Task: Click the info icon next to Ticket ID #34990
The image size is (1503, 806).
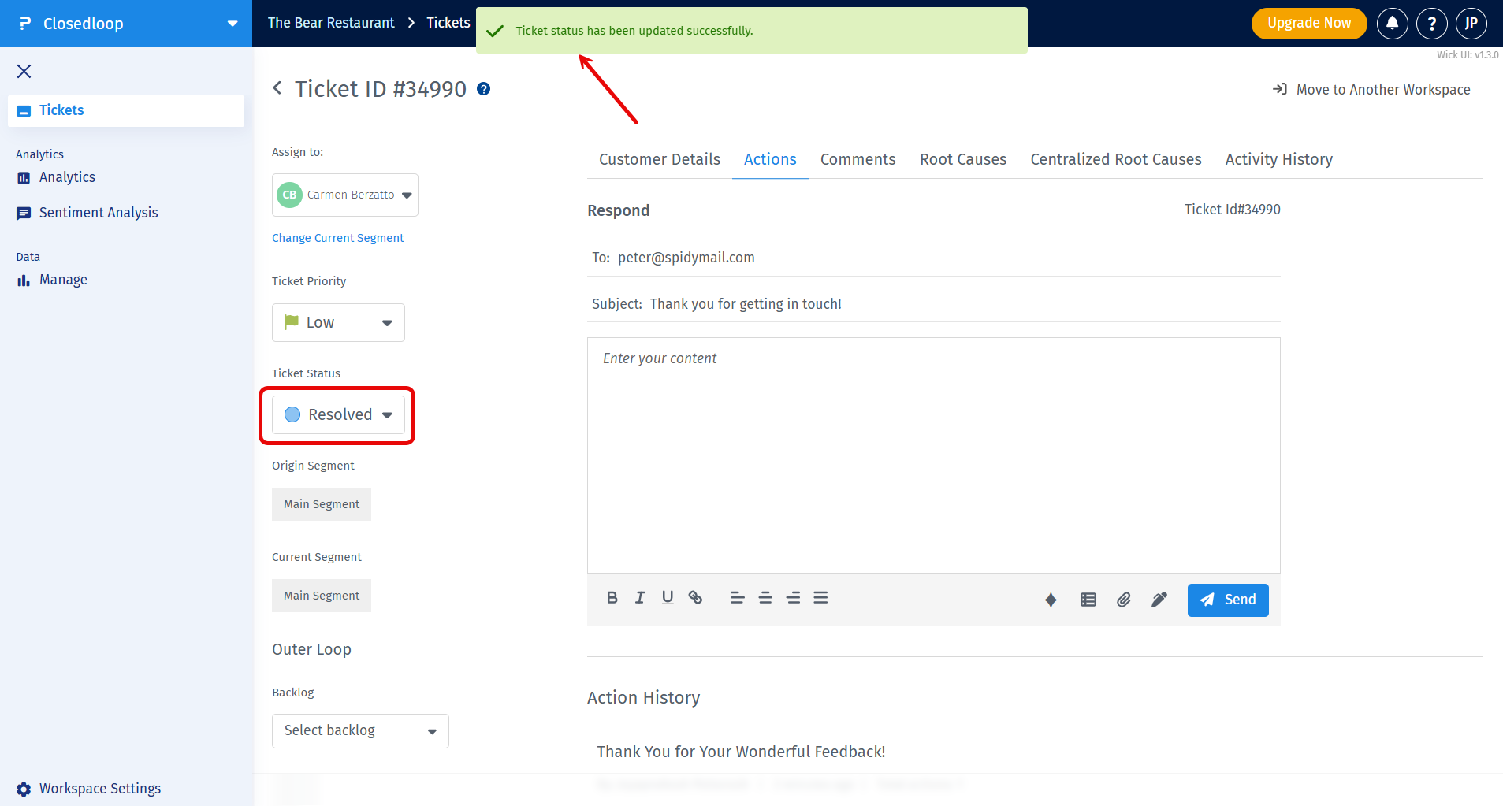Action: click(484, 89)
